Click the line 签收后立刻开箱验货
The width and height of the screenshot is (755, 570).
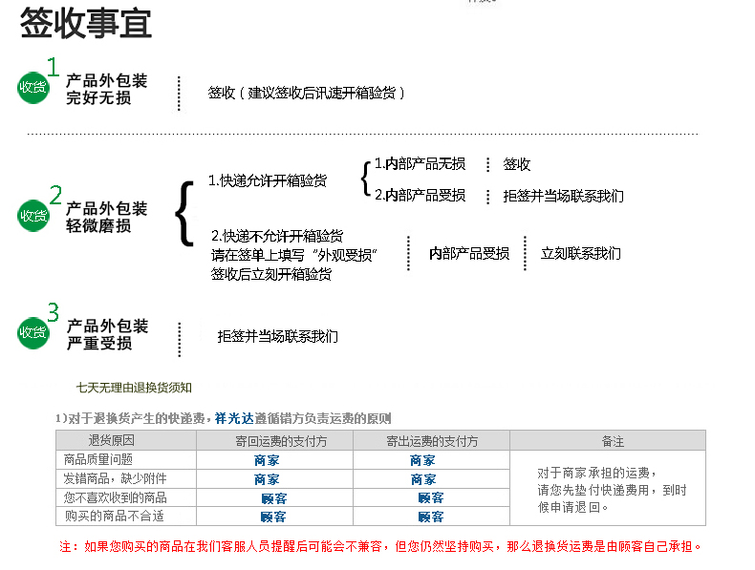click(x=271, y=274)
